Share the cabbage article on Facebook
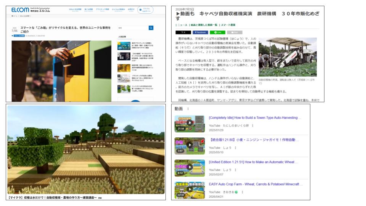The image size is (366, 206). pos(200,32)
